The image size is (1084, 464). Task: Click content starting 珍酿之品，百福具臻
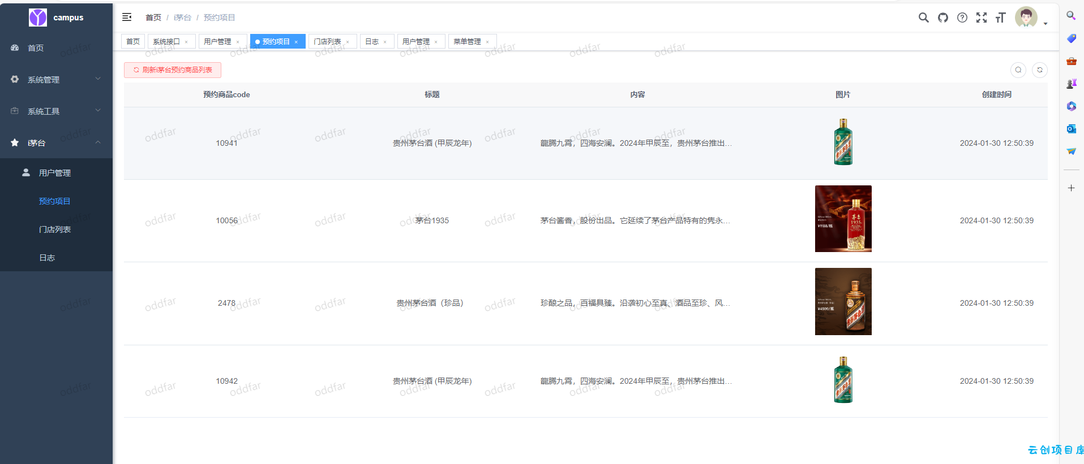click(636, 303)
